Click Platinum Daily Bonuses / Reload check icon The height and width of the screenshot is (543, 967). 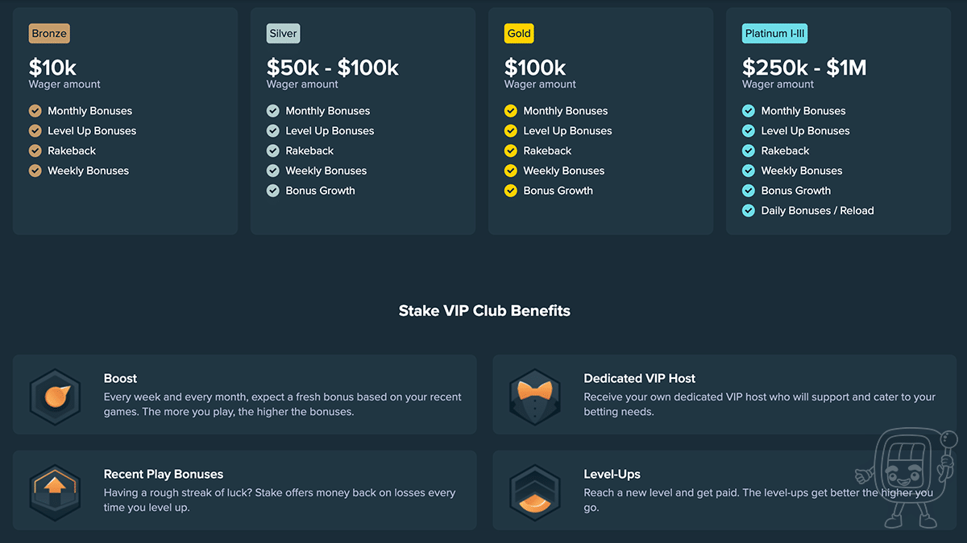point(748,211)
